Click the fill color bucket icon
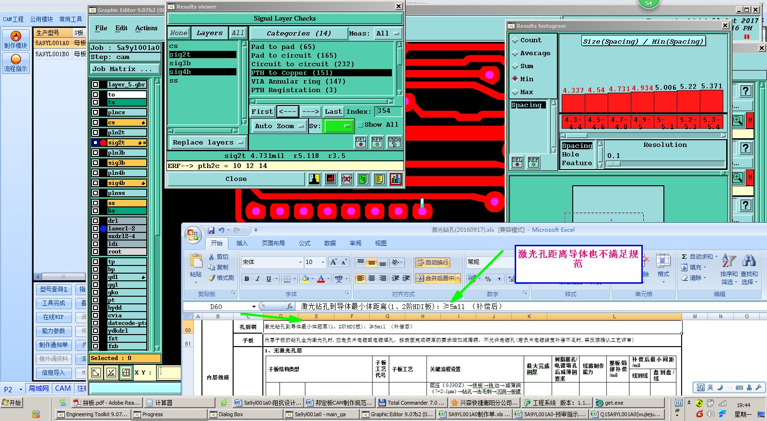This screenshot has width=767, height=421. pyautogui.click(x=305, y=278)
